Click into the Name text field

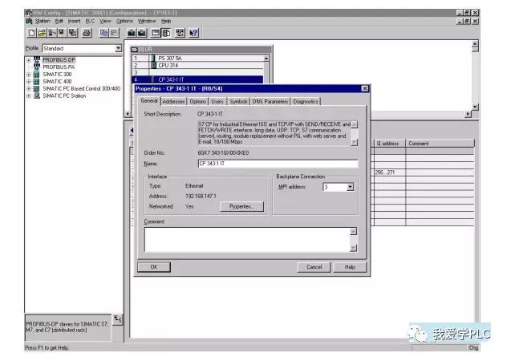[x=277, y=163]
